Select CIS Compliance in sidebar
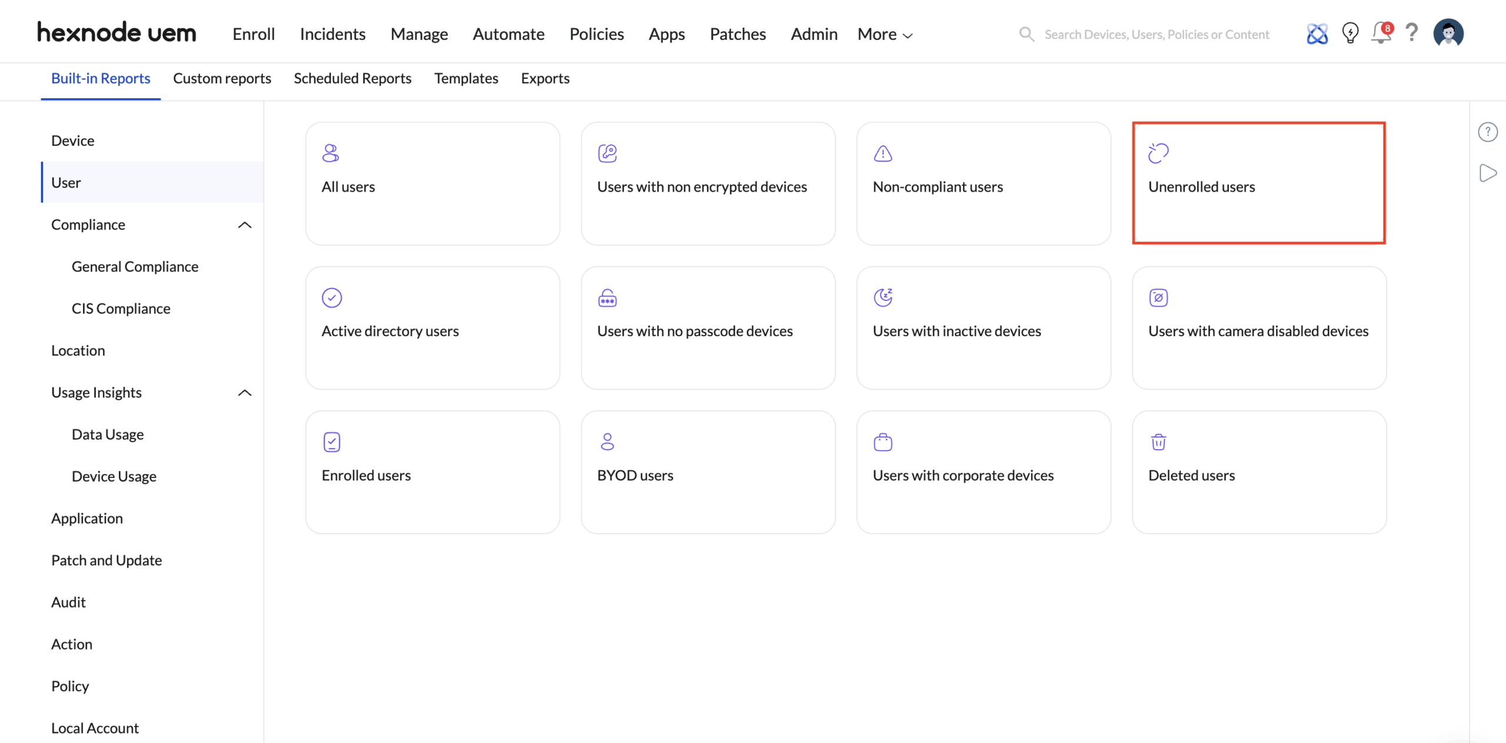1506x743 pixels. click(121, 309)
